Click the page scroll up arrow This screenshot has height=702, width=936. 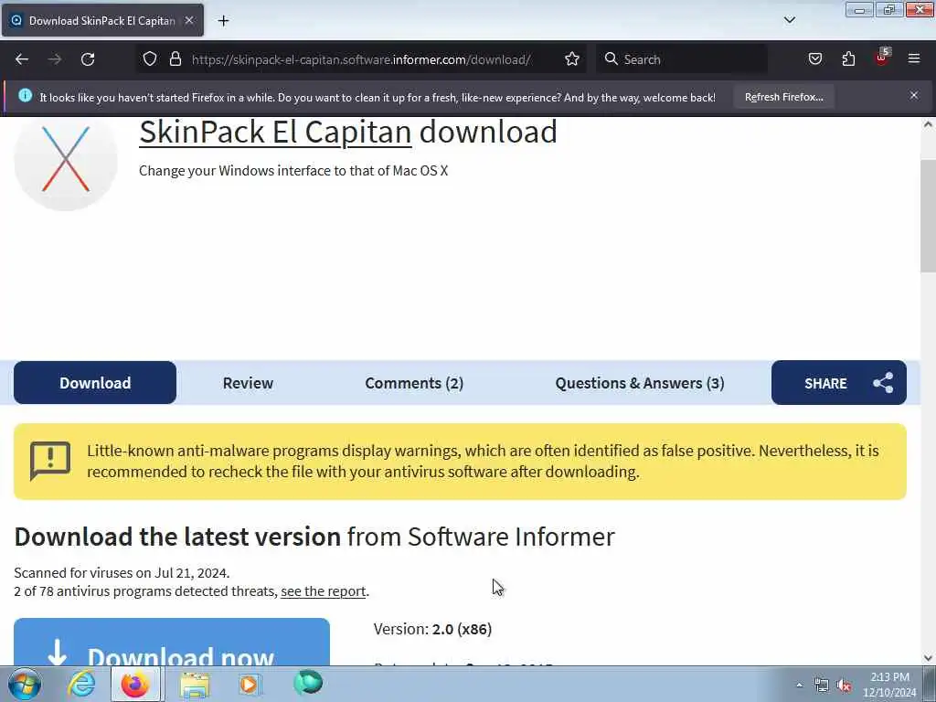[x=928, y=124]
